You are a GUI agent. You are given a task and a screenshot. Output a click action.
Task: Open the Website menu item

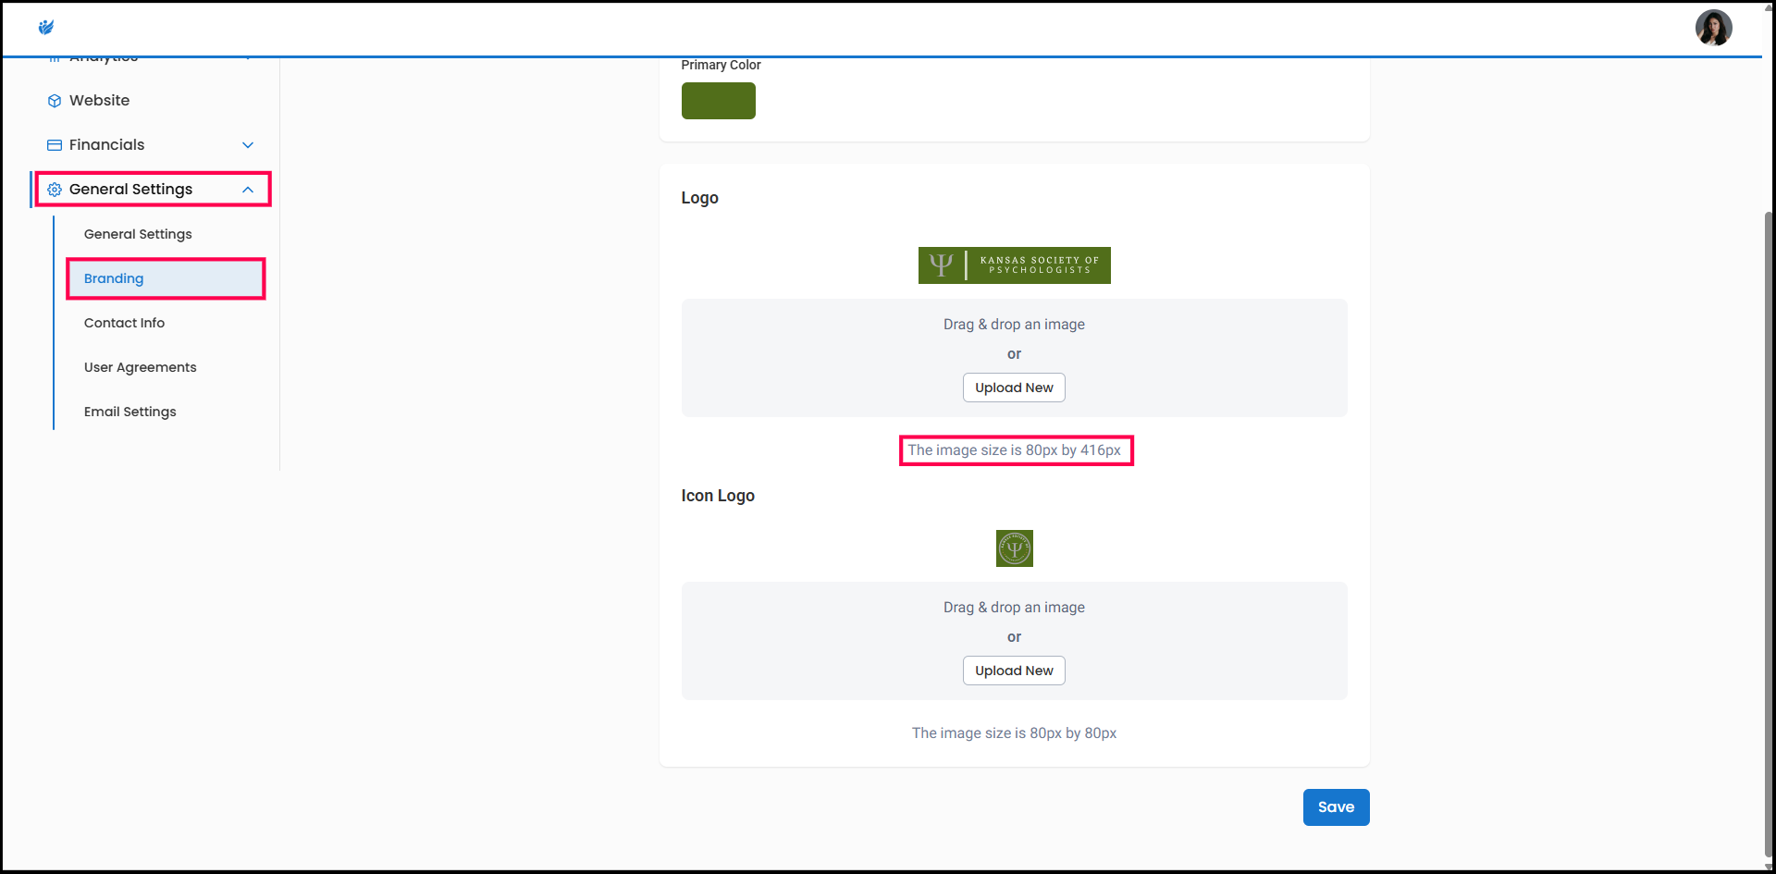pos(99,101)
